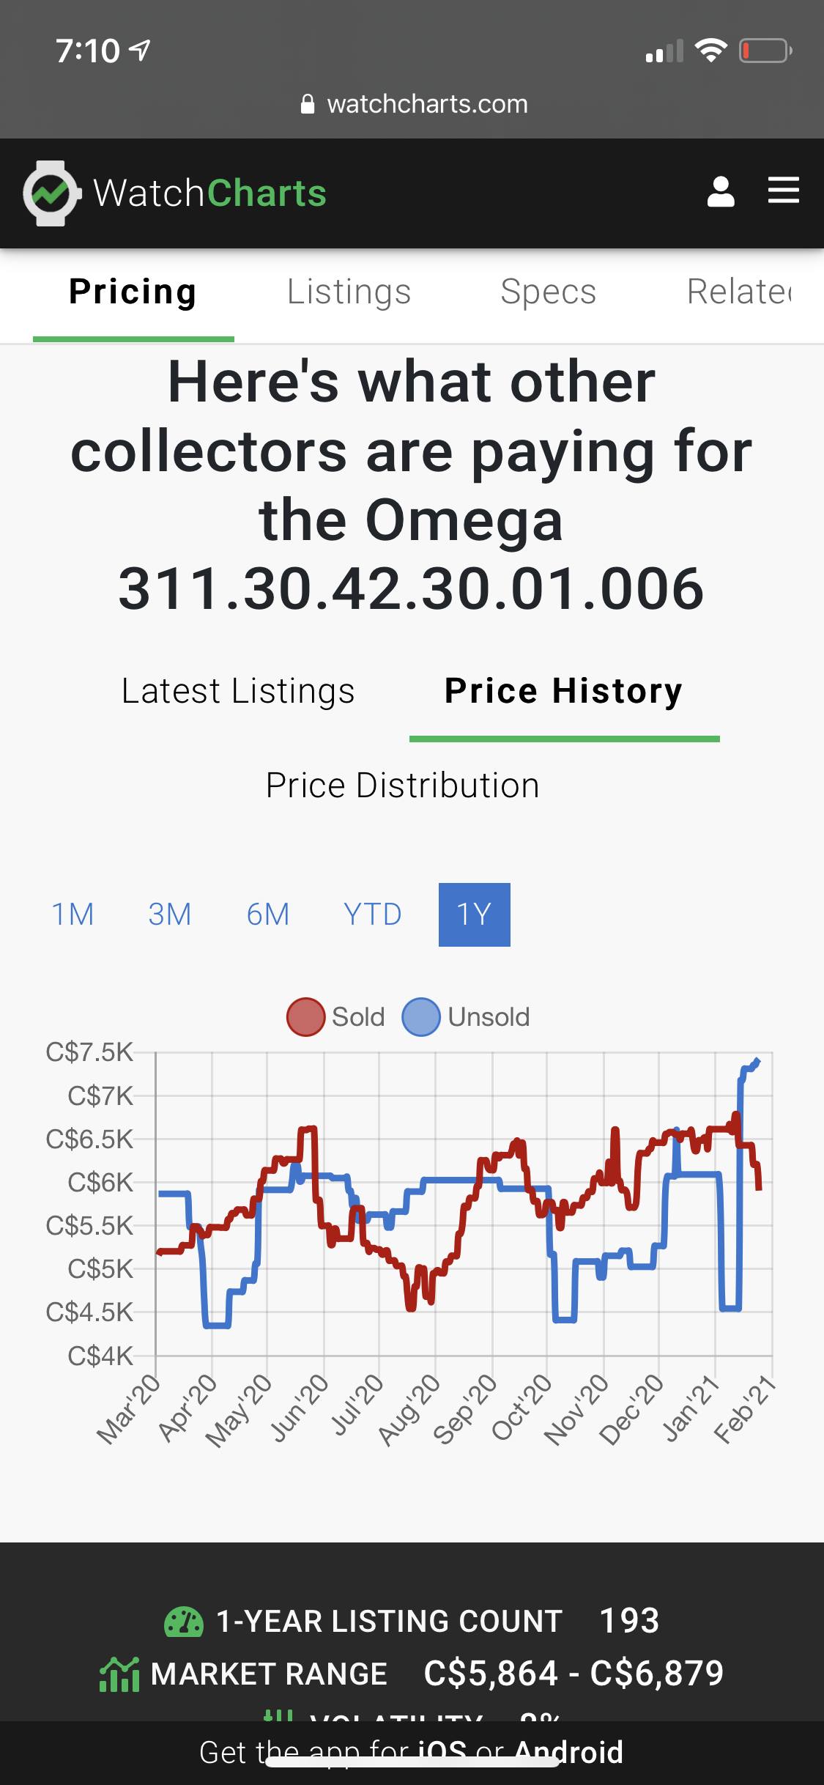Tap the speedometer icon beside Listing Count
This screenshot has width=824, height=1785.
[x=183, y=1622]
